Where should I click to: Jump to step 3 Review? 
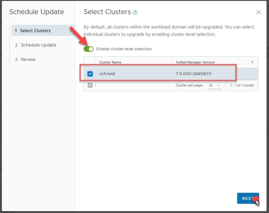click(x=28, y=60)
